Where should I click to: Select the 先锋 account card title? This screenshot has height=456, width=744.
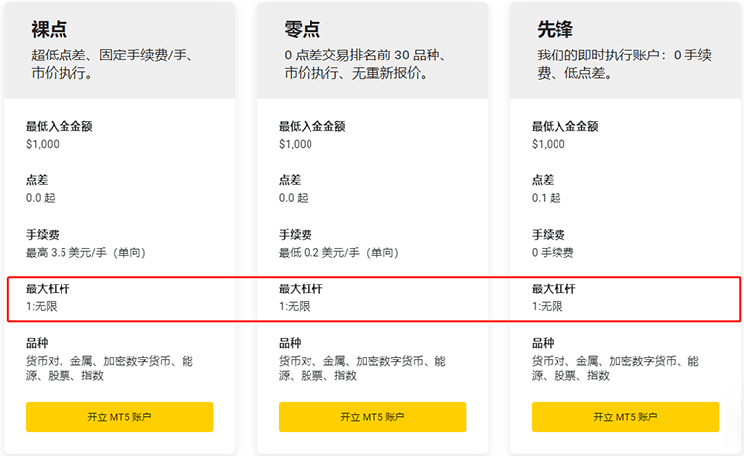tap(556, 29)
